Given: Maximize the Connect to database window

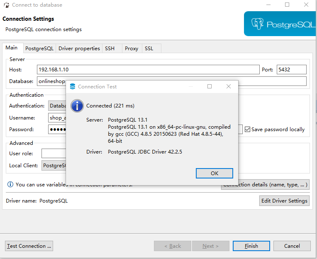Looking at the screenshot, I should tap(287, 5).
